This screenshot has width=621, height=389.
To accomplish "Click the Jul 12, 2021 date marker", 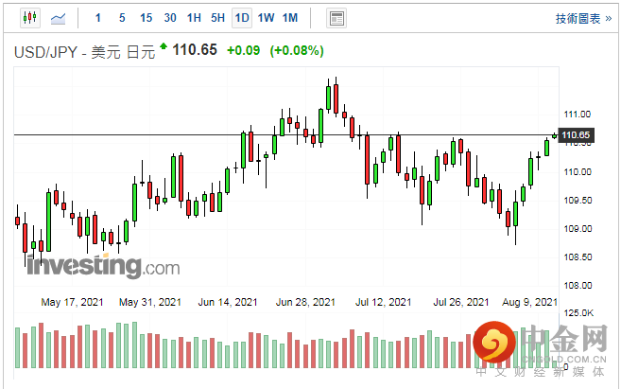I will pos(383,302).
